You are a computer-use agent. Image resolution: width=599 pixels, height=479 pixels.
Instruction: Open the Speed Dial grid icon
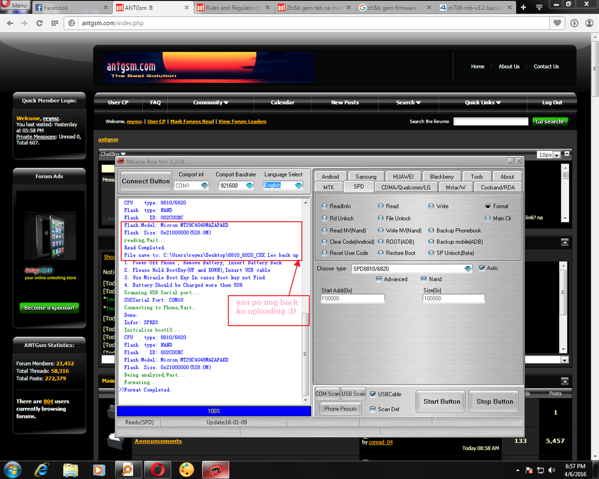click(54, 23)
